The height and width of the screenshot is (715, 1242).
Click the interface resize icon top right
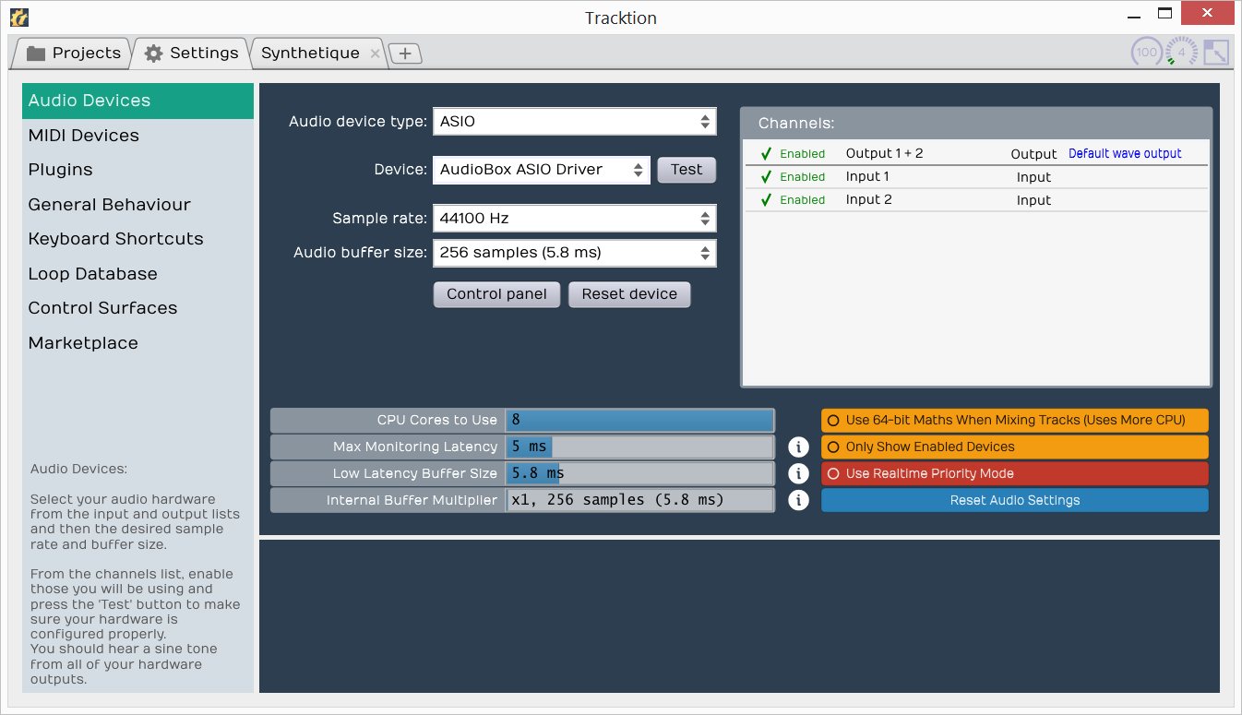coord(1216,53)
